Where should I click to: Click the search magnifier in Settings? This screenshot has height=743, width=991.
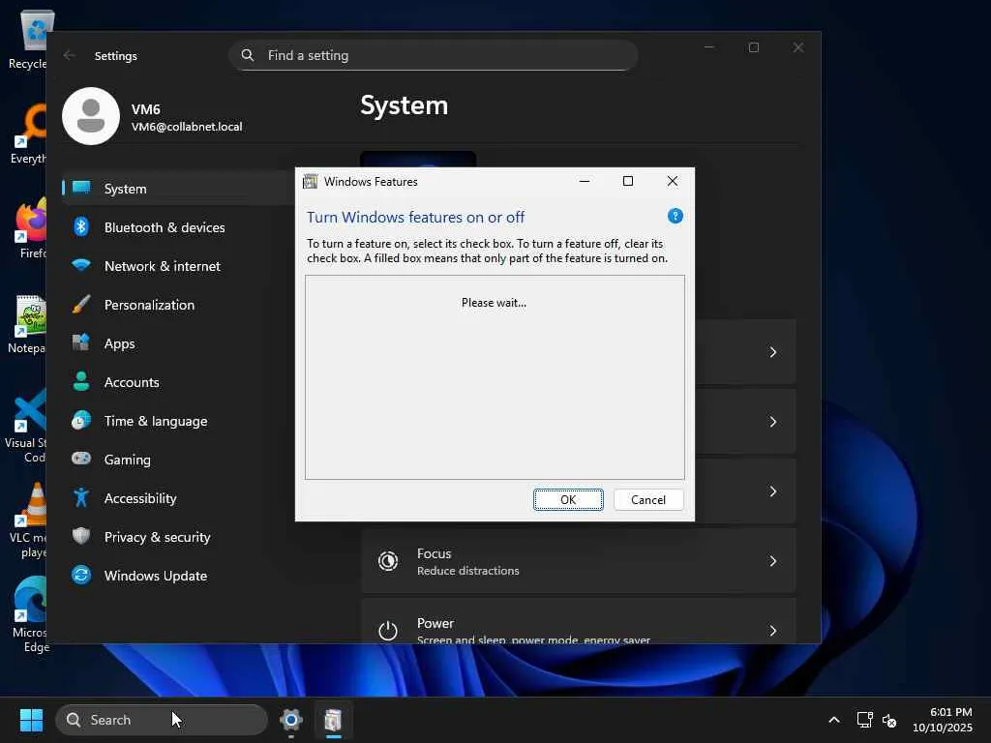coord(248,55)
